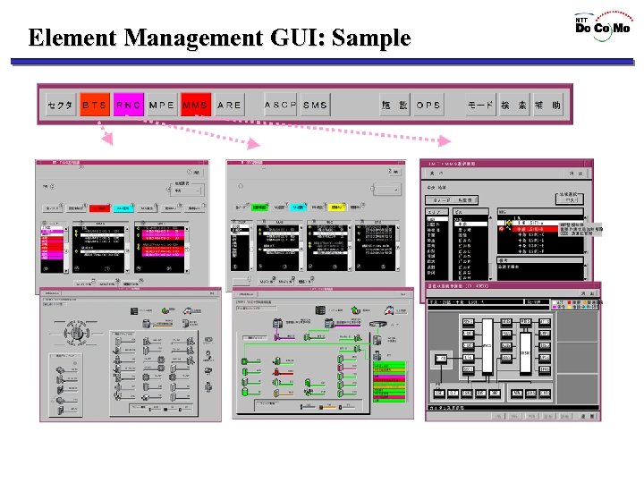Open the 施設 toolbar button
This screenshot has height=483, width=644.
[394, 106]
